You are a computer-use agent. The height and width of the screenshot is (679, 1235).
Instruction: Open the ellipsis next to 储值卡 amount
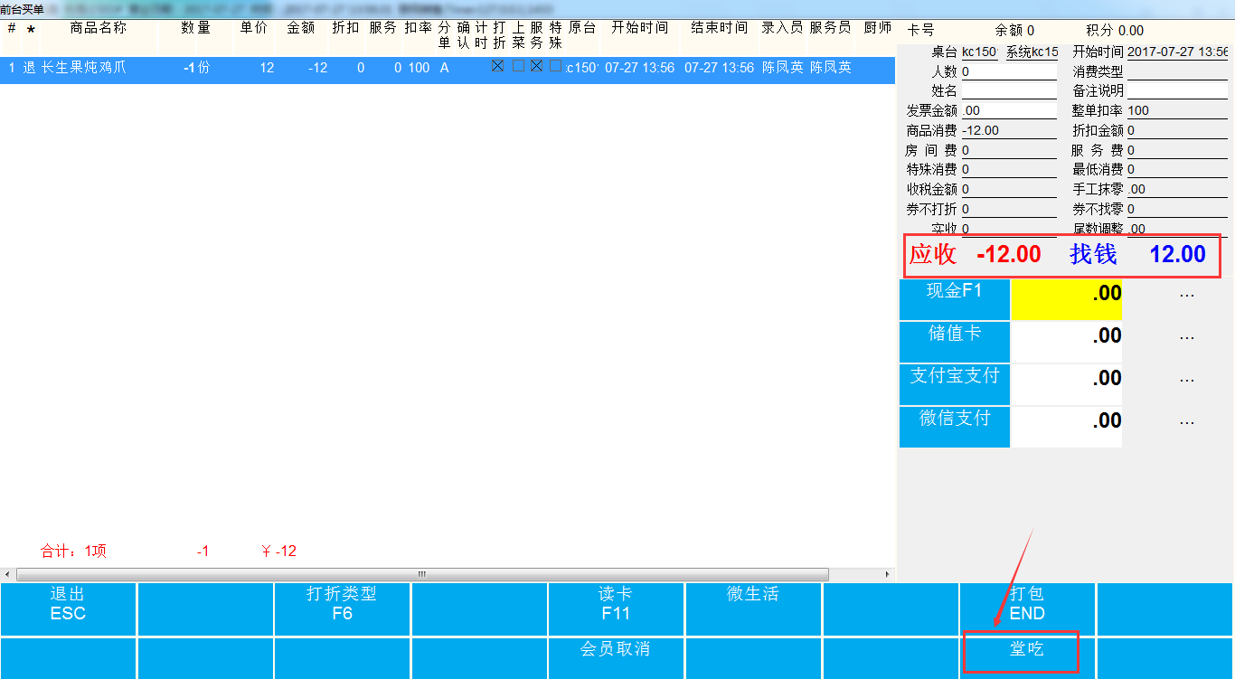pyautogui.click(x=1186, y=336)
